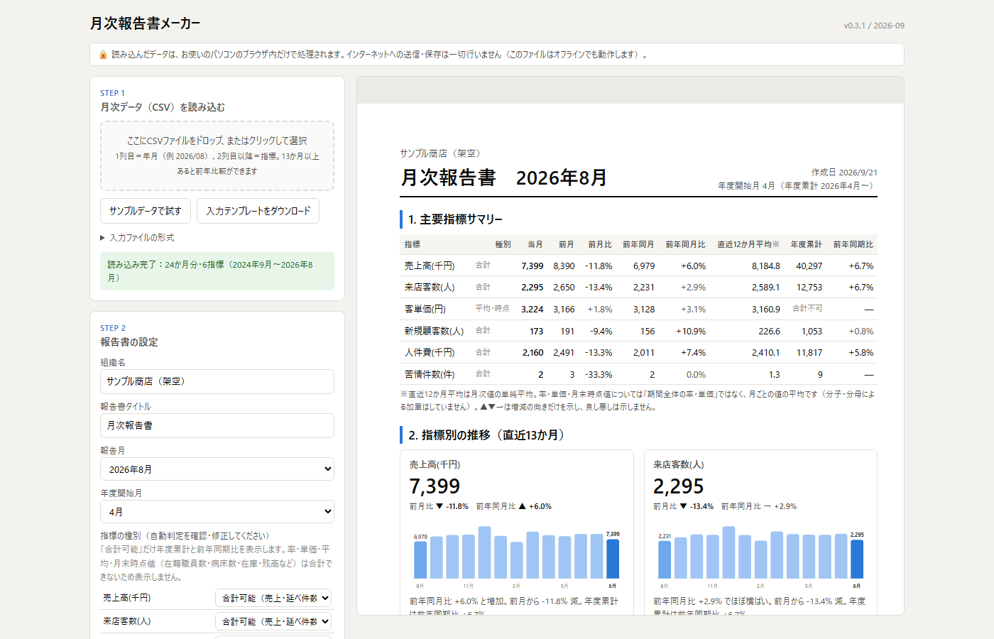Click the 年度累計 column header
The width and height of the screenshot is (994, 639).
tap(807, 244)
